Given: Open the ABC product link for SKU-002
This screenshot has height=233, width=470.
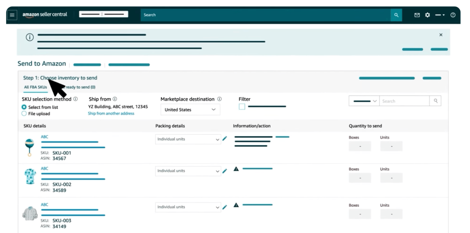Looking at the screenshot, I should point(44,169).
